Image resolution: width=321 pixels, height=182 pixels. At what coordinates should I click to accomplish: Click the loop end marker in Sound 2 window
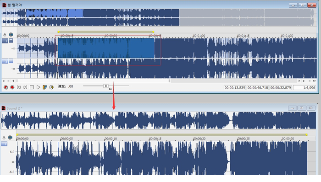306,135
